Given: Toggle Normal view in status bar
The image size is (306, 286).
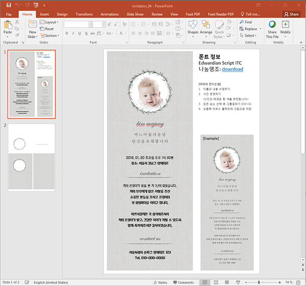Looking at the screenshot, I should click(205, 282).
